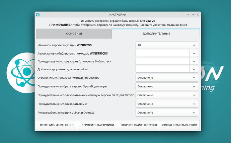Open the window mode dropdown for Vulkan/OpenGL
Screen dimensions: 231x143
pos(167,113)
